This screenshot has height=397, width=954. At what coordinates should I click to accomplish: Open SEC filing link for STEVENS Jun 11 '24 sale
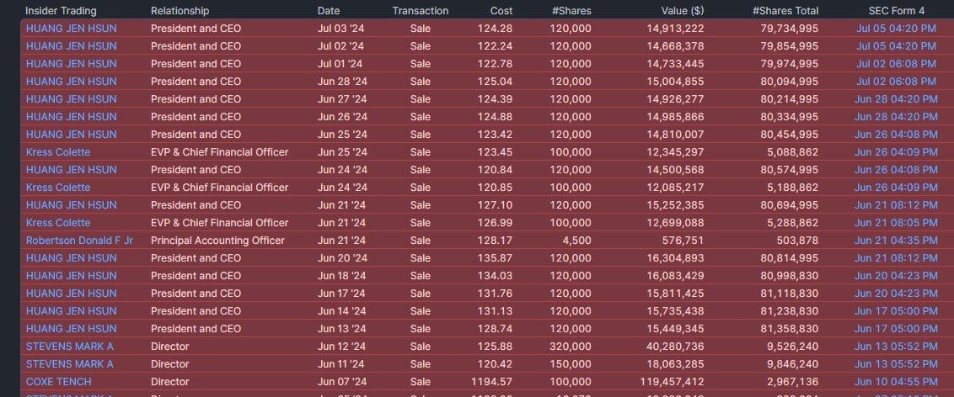(x=895, y=364)
